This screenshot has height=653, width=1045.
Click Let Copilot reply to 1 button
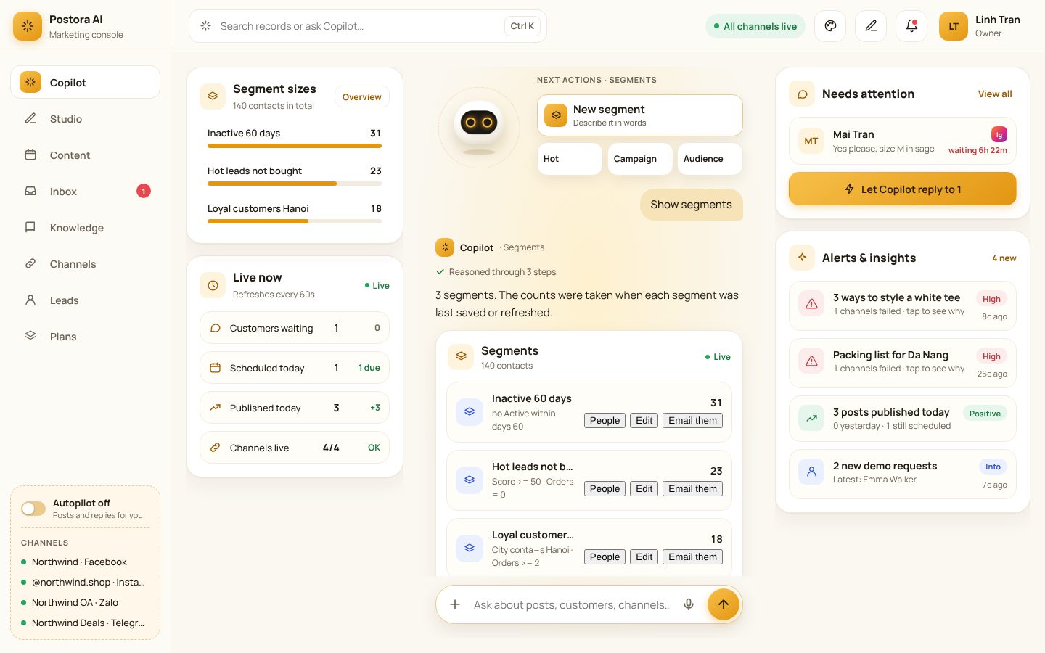(x=902, y=189)
